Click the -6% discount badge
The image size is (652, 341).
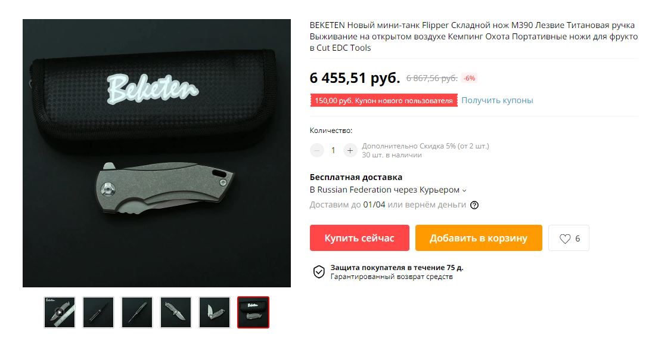pyautogui.click(x=470, y=78)
